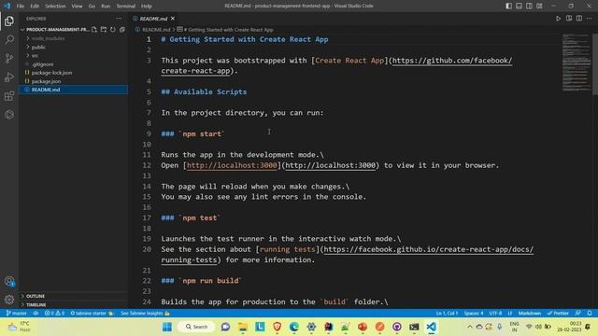
Task: Collapse all folders in Explorer
Action: tap(122, 29)
